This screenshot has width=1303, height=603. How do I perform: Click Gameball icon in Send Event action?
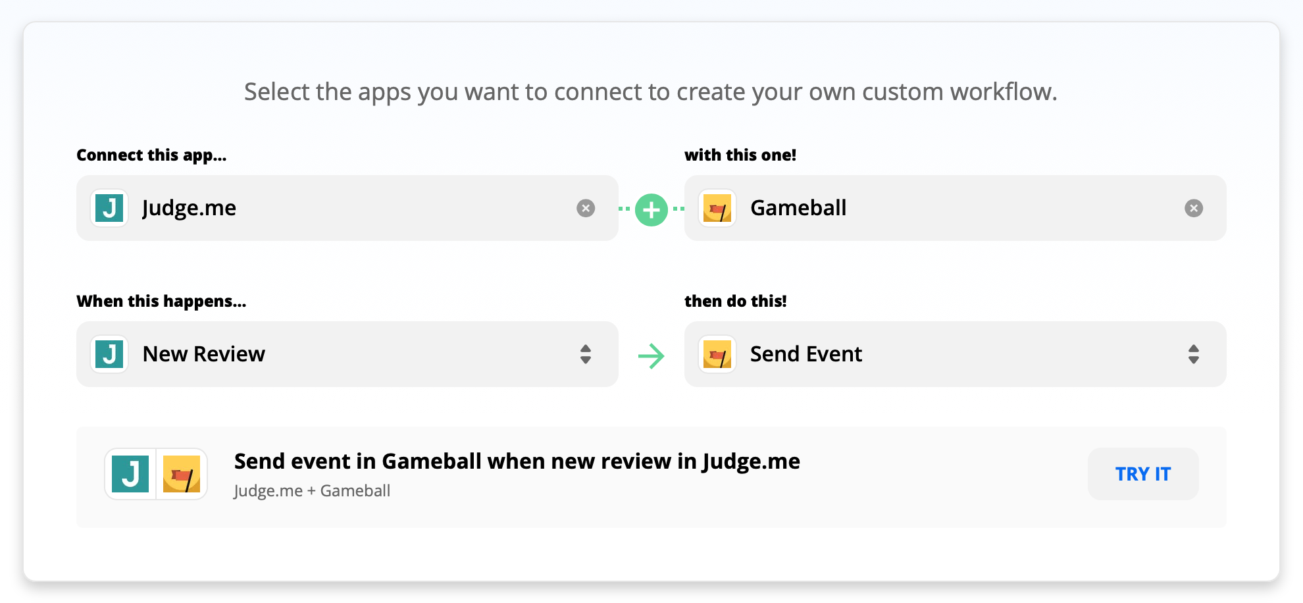click(x=717, y=354)
